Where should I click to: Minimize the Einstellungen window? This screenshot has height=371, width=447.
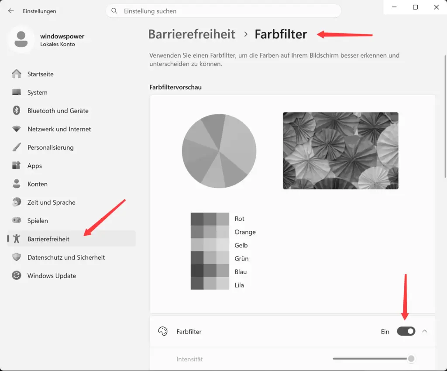[394, 7]
